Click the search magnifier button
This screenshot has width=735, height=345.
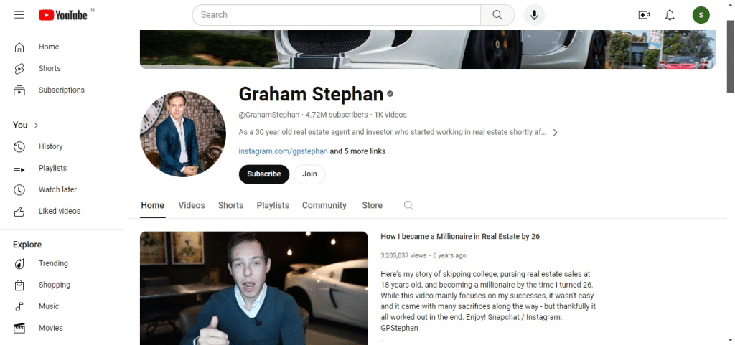(497, 15)
